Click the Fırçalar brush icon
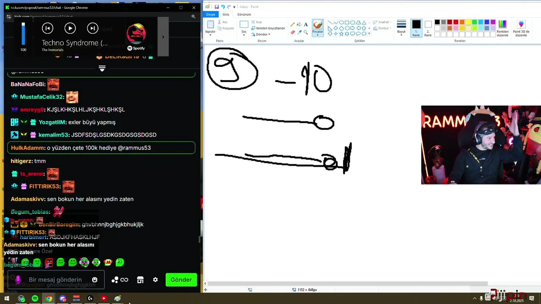This screenshot has height=304, width=541. (x=317, y=24)
